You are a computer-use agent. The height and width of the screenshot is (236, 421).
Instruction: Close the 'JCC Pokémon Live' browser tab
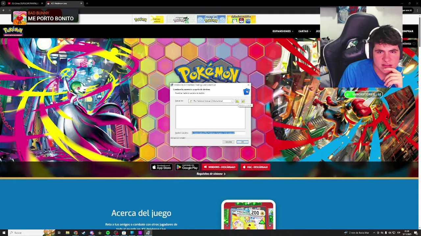[81, 3]
